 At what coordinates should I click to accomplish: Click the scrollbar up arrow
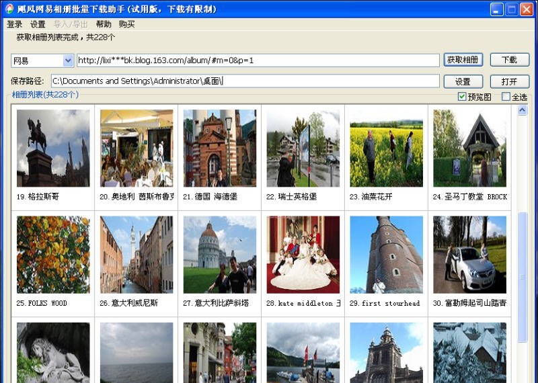(523, 110)
